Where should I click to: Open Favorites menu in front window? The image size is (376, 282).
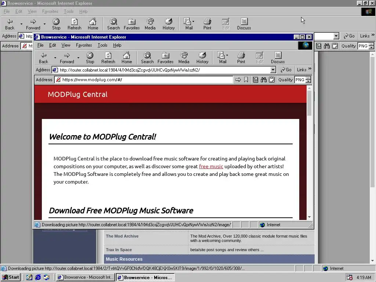click(x=84, y=45)
